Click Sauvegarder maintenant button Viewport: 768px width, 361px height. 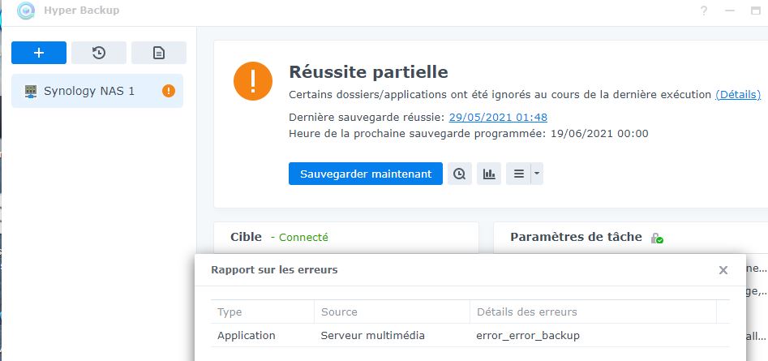[366, 174]
